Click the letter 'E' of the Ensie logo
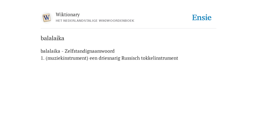257x128 pixels. point(195,17)
